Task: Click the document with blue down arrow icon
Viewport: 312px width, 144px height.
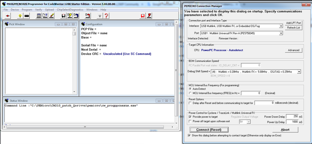Action: [x=76, y=16]
